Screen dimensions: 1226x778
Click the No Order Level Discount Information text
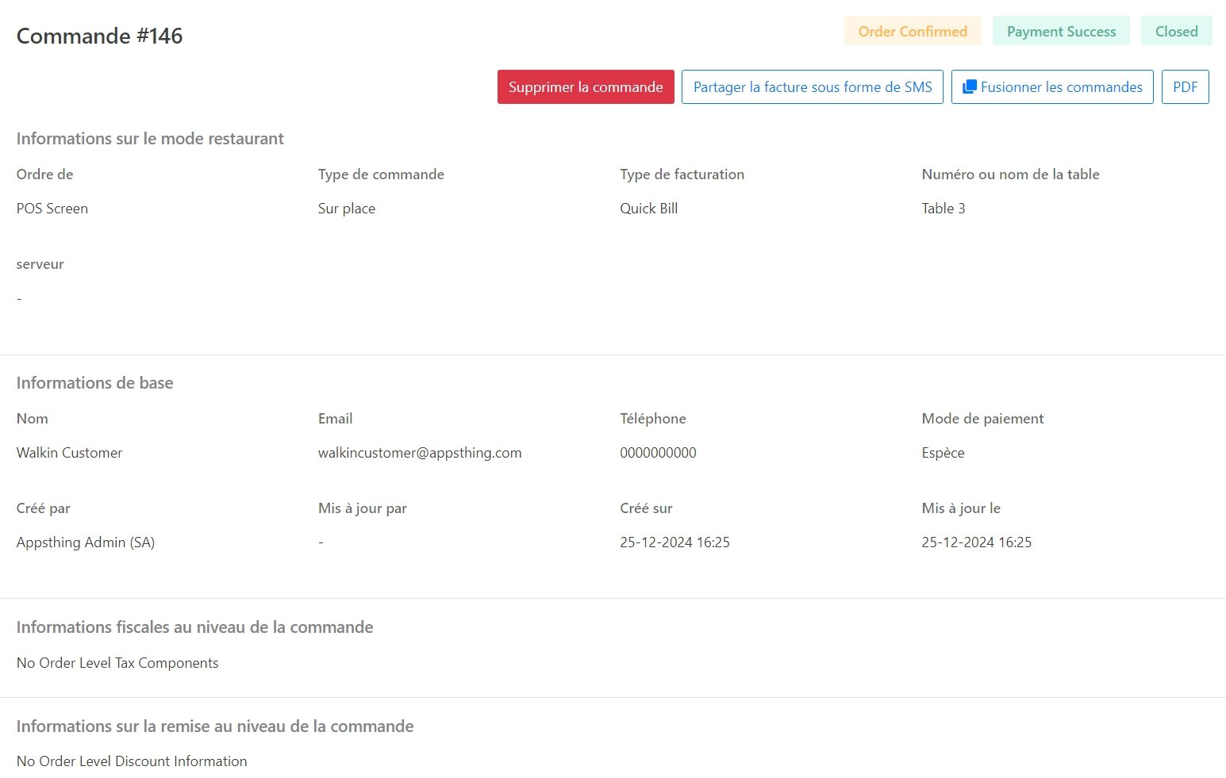(132, 761)
